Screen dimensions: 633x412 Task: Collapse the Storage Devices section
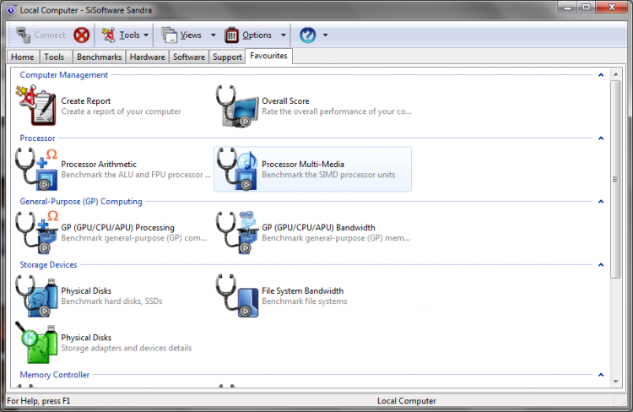tap(601, 264)
